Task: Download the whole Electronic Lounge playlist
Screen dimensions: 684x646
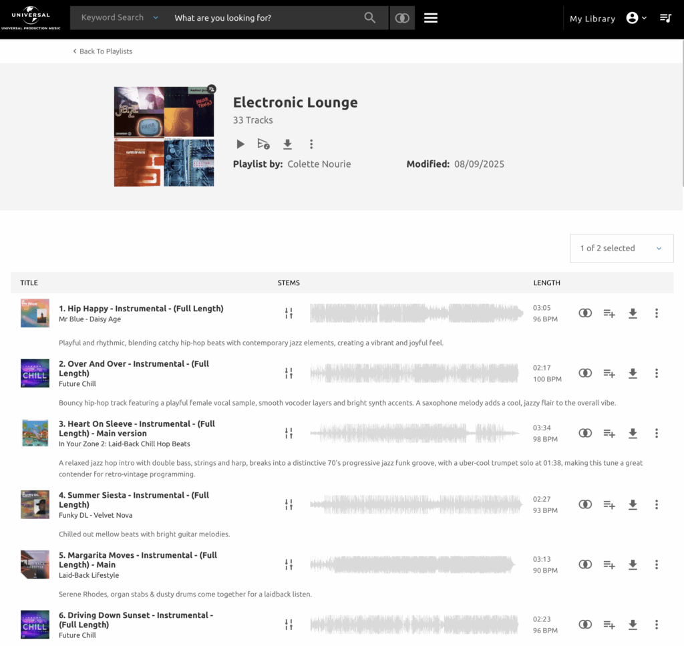Action: click(x=287, y=144)
